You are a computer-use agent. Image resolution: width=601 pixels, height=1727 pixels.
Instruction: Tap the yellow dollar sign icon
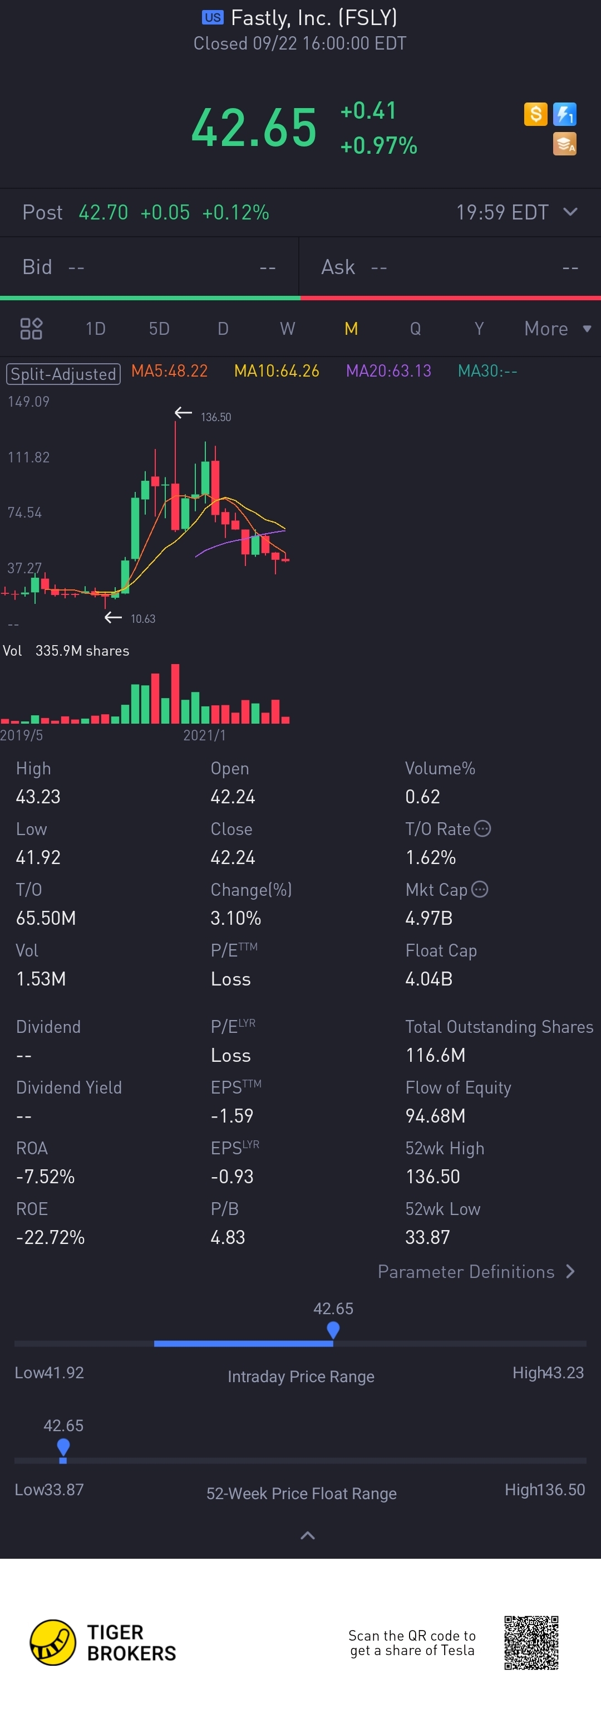click(535, 114)
